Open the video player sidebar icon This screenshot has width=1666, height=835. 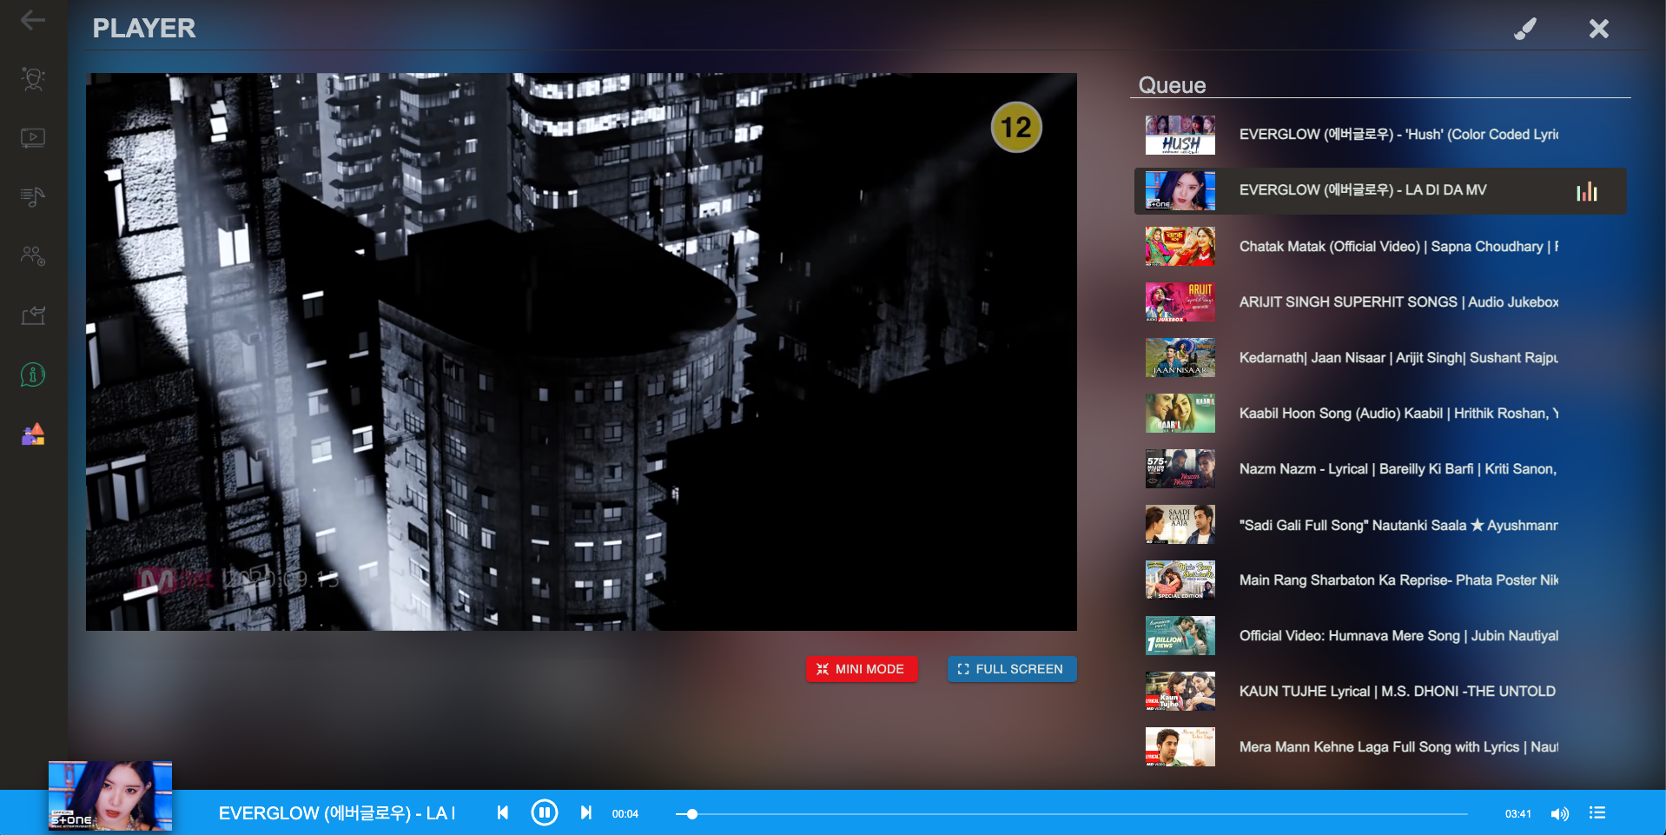click(x=33, y=137)
